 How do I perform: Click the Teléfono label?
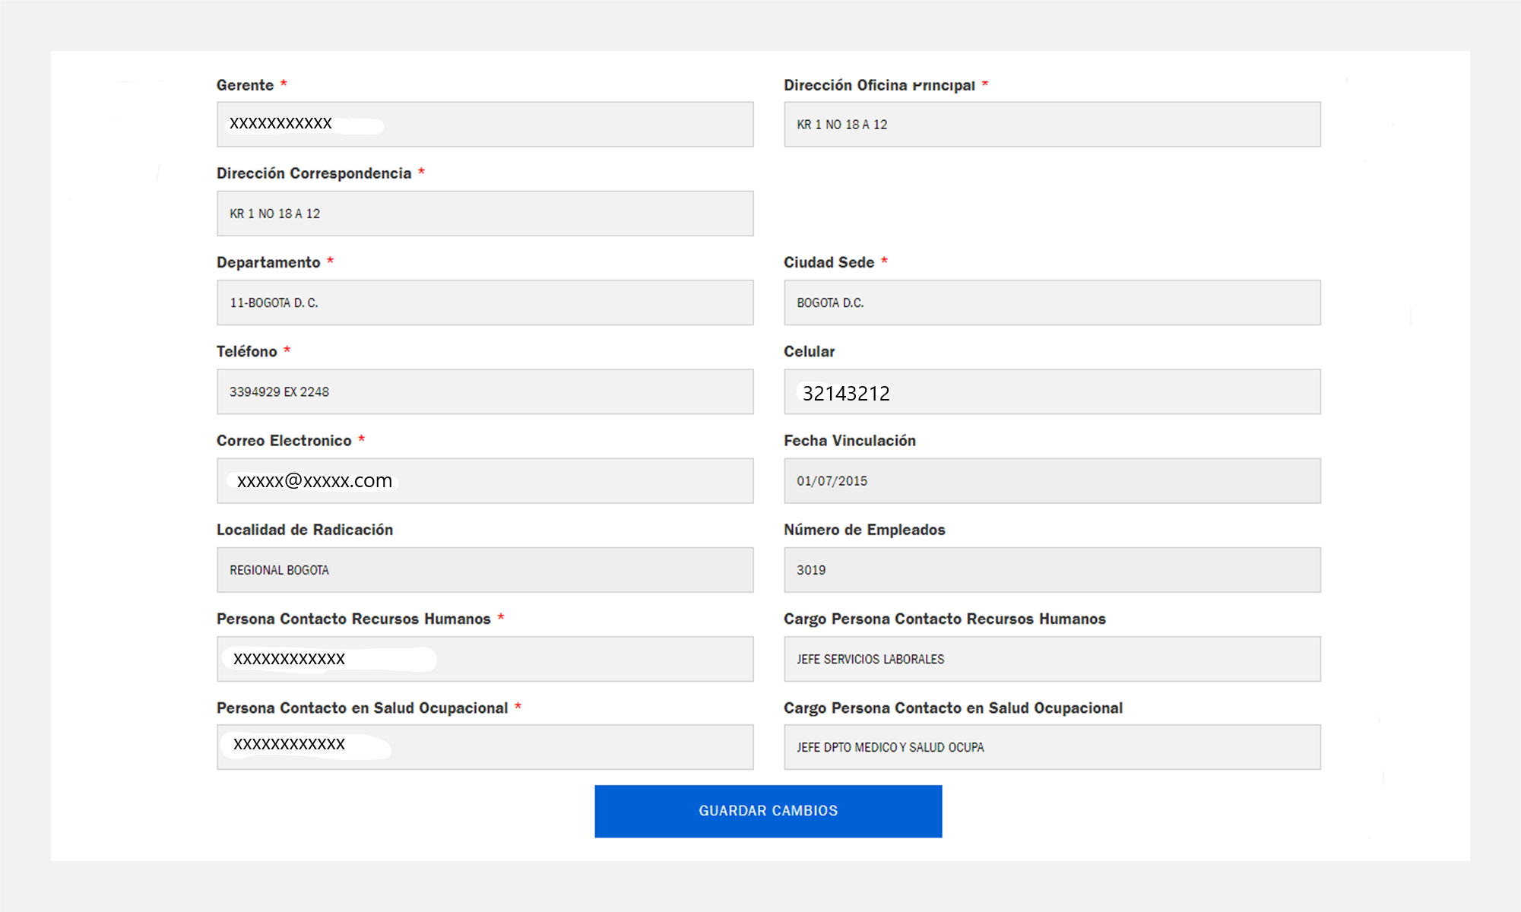pyautogui.click(x=246, y=351)
